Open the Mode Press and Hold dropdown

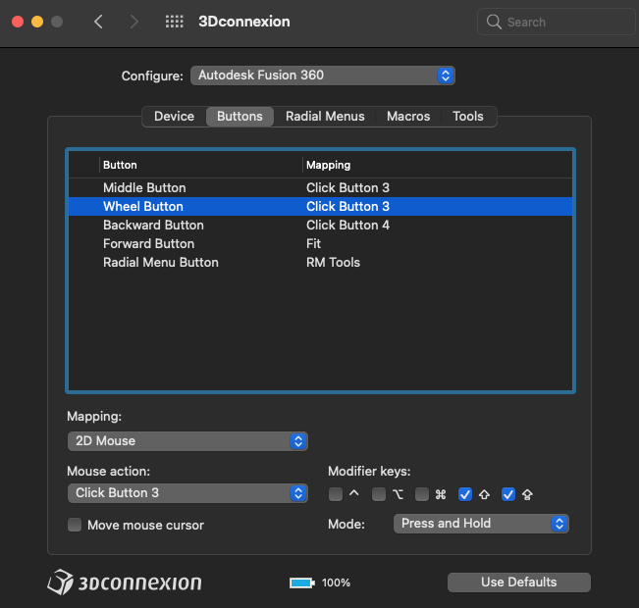(x=481, y=524)
